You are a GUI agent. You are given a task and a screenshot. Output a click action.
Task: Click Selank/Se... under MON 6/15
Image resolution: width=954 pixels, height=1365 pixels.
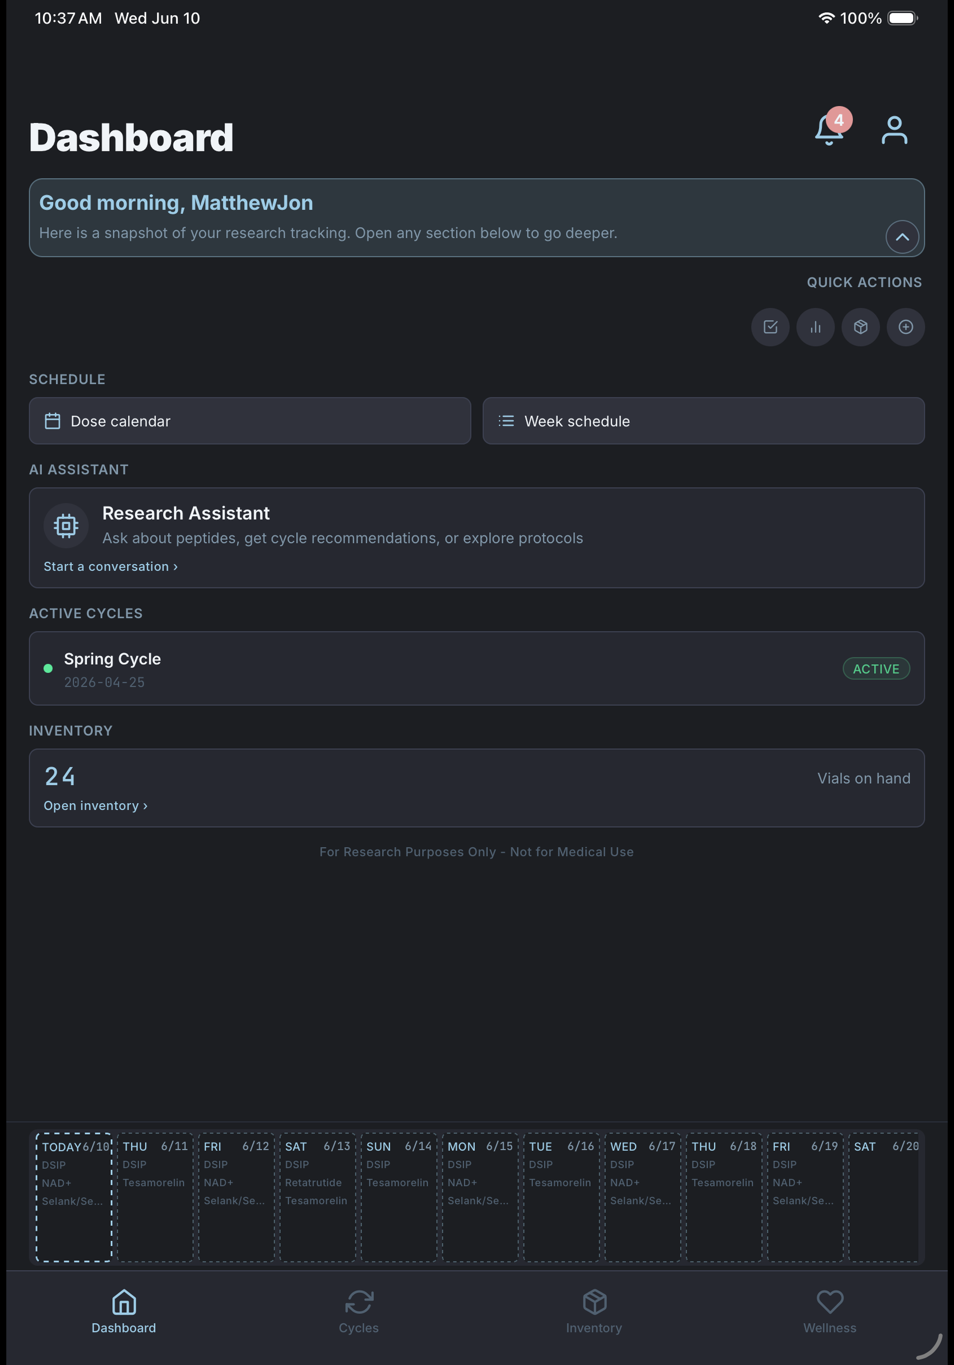(478, 1200)
